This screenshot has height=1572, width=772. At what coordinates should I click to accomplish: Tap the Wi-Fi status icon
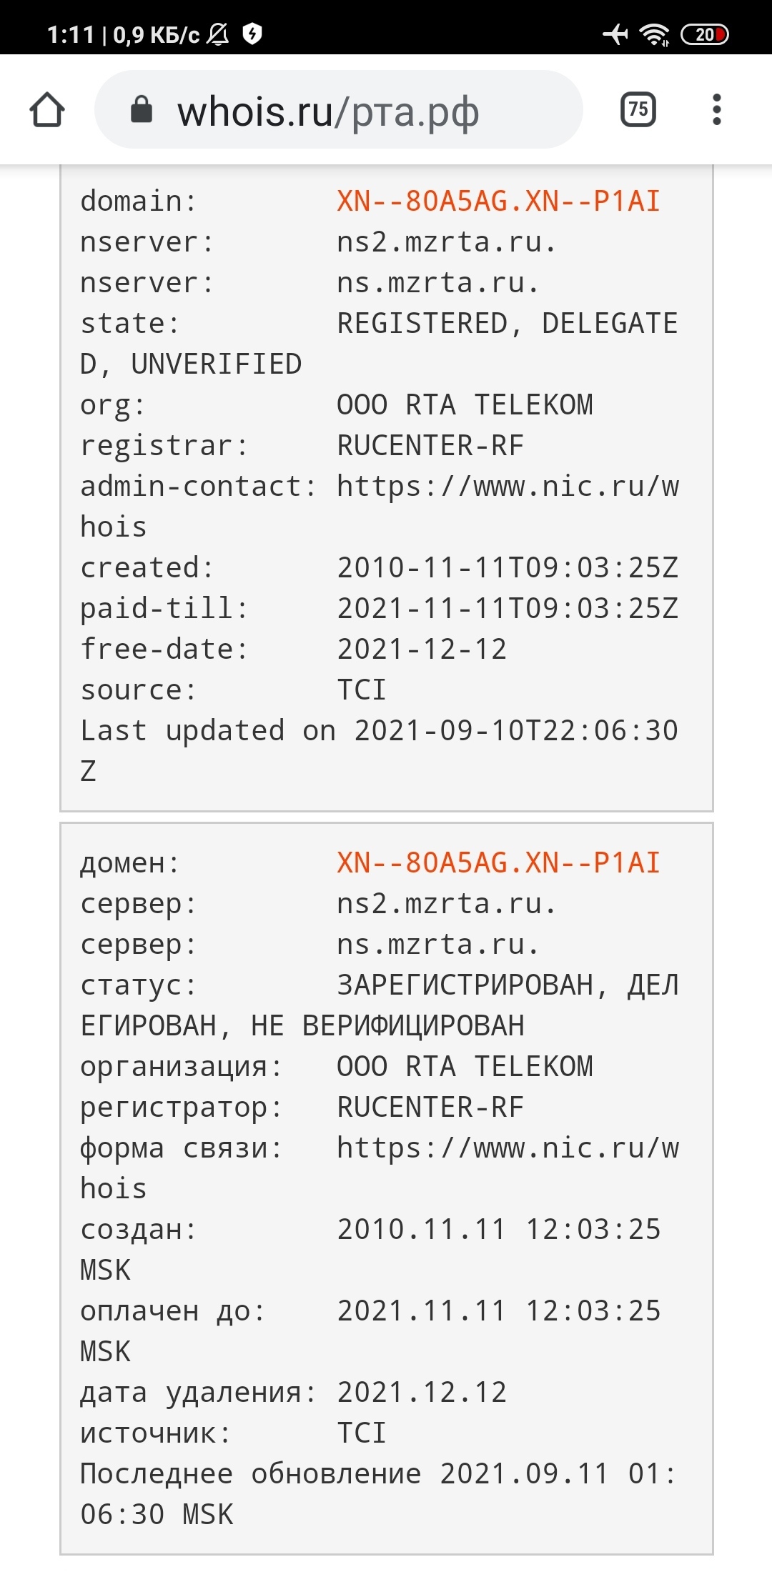pos(654,34)
